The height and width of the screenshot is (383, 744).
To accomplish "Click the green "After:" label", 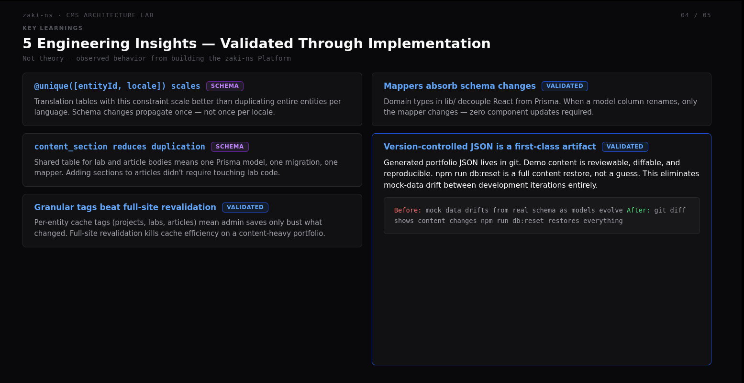I will (638, 210).
